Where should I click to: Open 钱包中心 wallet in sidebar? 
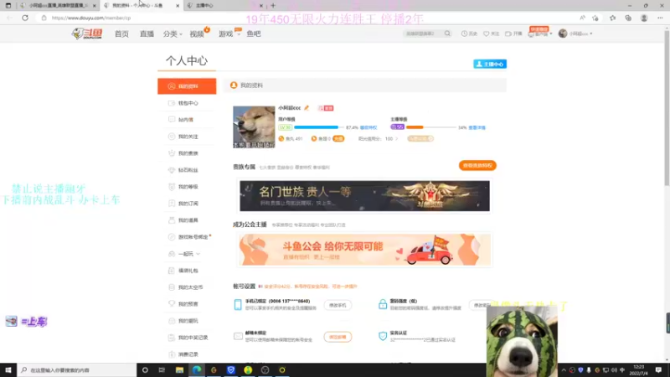[187, 103]
